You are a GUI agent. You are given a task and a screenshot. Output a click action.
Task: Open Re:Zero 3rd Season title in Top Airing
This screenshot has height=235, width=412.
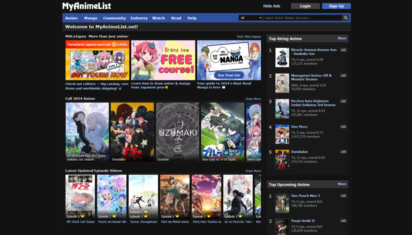tap(313, 103)
